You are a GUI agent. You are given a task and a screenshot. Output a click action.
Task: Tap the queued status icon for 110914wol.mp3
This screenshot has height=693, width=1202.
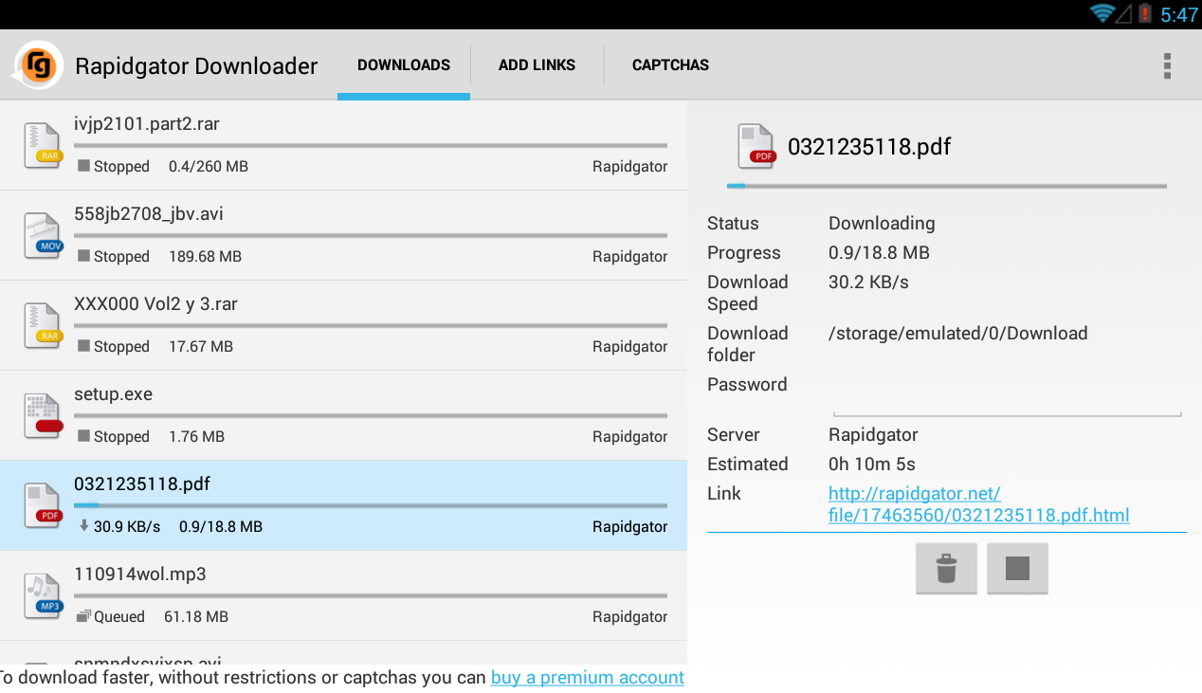pyautogui.click(x=83, y=616)
